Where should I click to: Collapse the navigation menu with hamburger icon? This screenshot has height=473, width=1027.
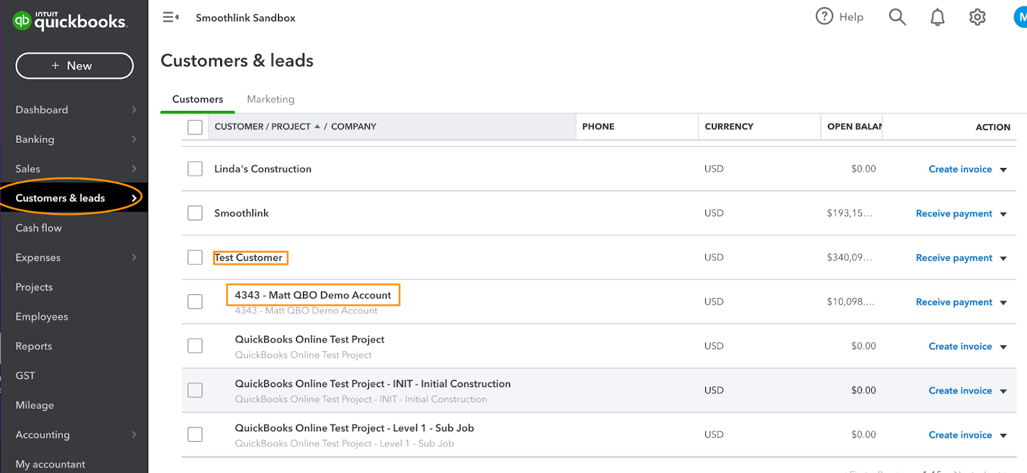(170, 17)
